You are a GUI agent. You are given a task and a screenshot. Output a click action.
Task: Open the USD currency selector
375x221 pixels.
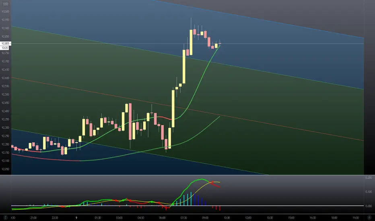pos(5,4)
